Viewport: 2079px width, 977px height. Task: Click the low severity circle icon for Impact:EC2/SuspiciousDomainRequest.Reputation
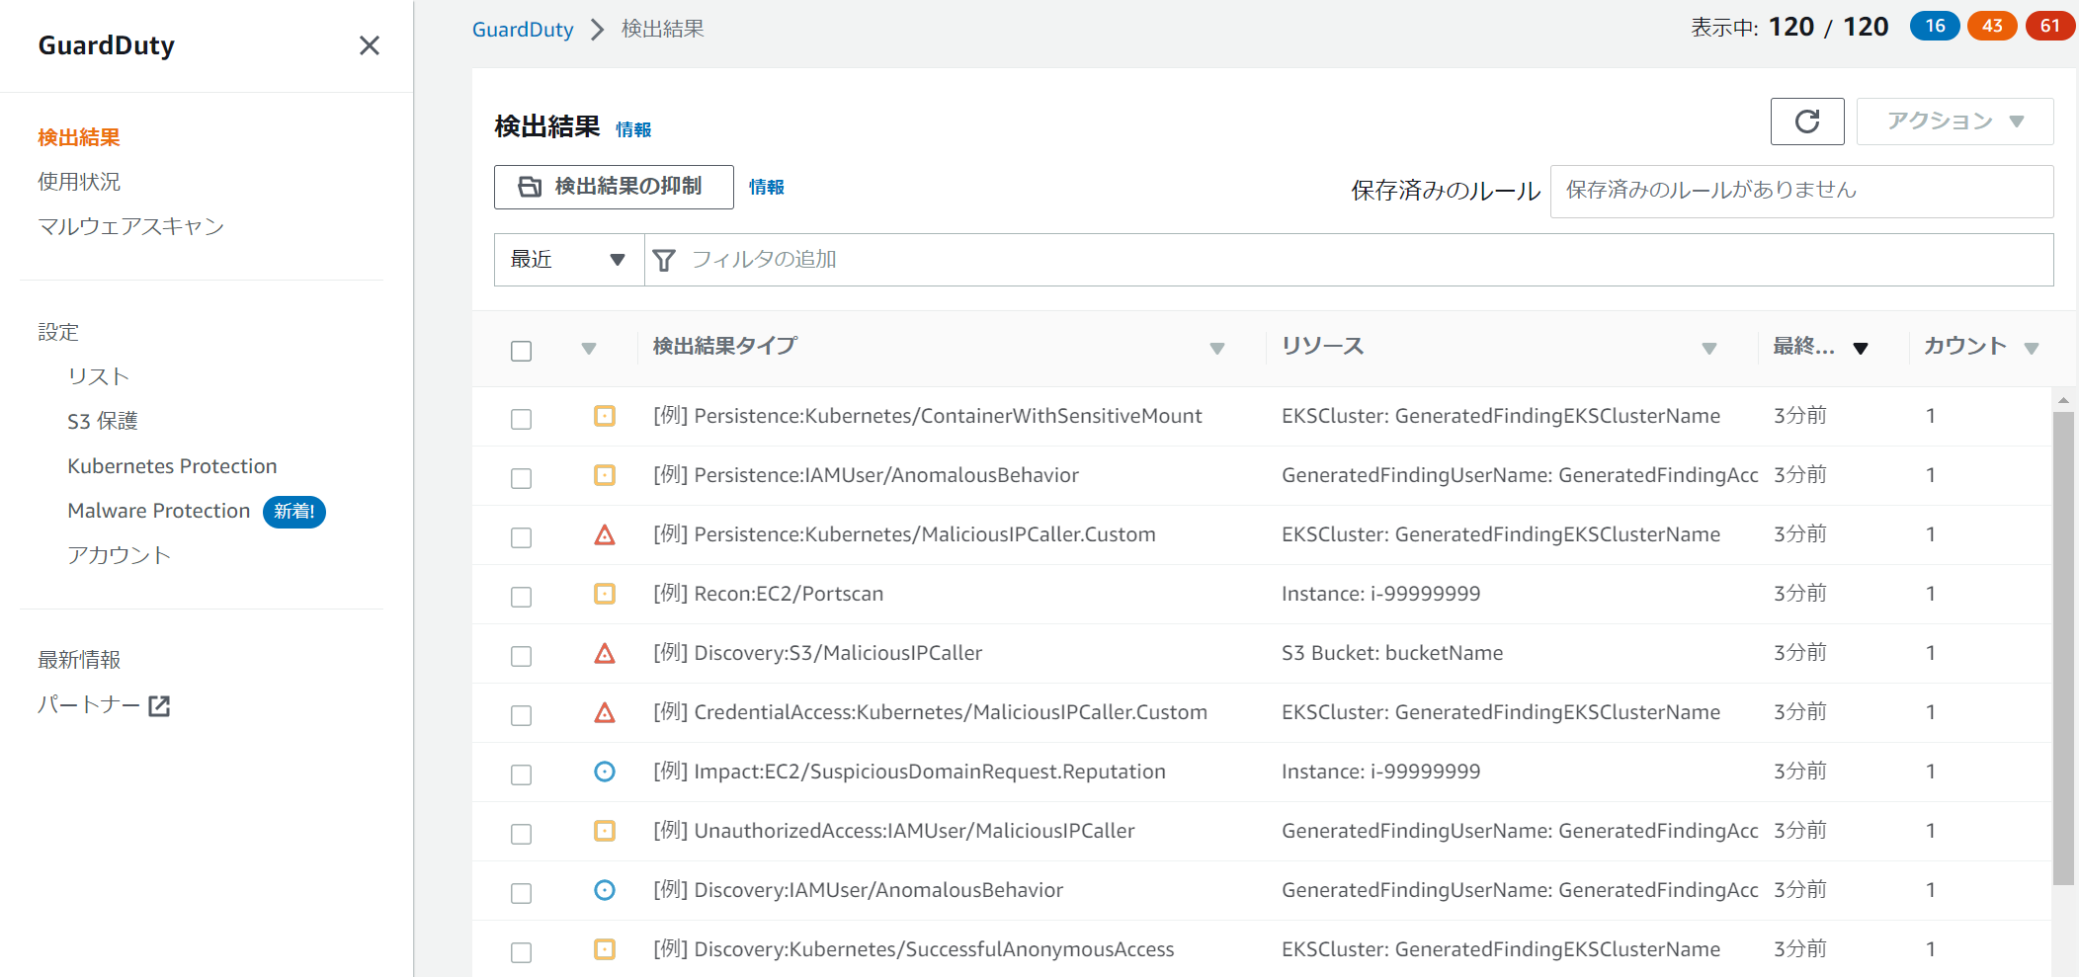[x=605, y=772]
